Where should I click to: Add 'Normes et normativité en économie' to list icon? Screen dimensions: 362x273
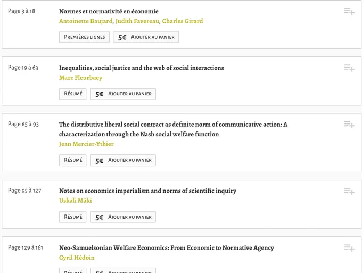coord(349,11)
